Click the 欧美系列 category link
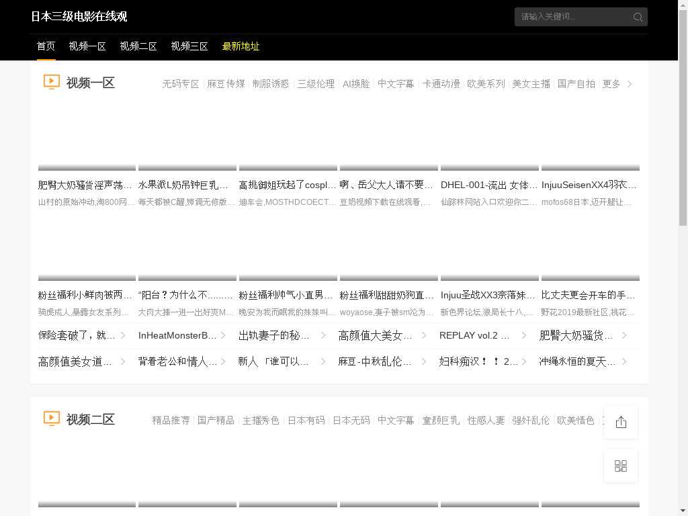The image size is (688, 516). click(x=486, y=84)
